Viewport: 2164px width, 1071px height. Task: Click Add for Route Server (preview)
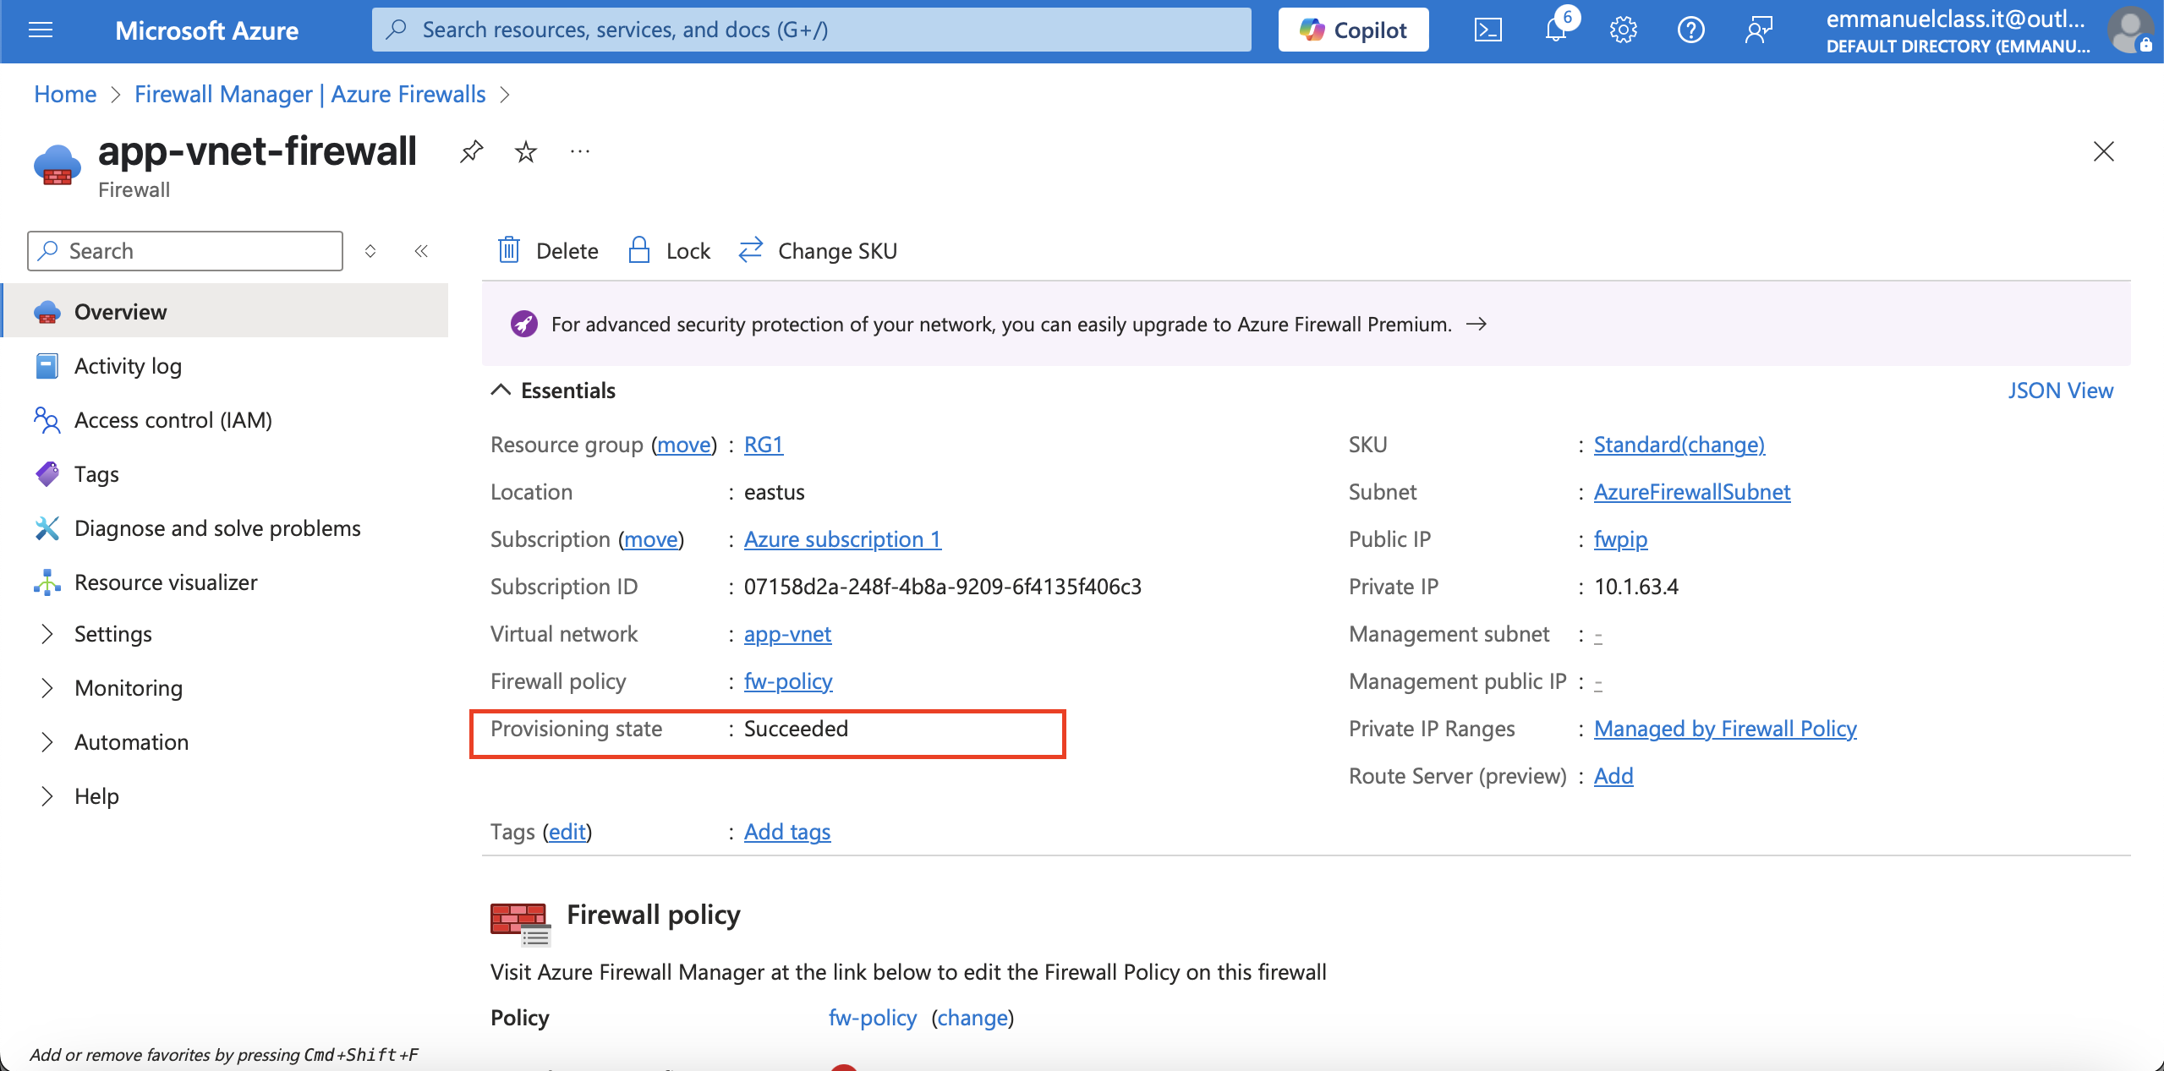[x=1613, y=776]
